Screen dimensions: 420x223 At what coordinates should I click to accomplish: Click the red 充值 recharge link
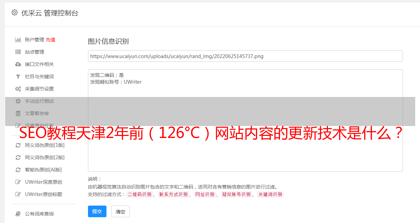tap(50, 40)
